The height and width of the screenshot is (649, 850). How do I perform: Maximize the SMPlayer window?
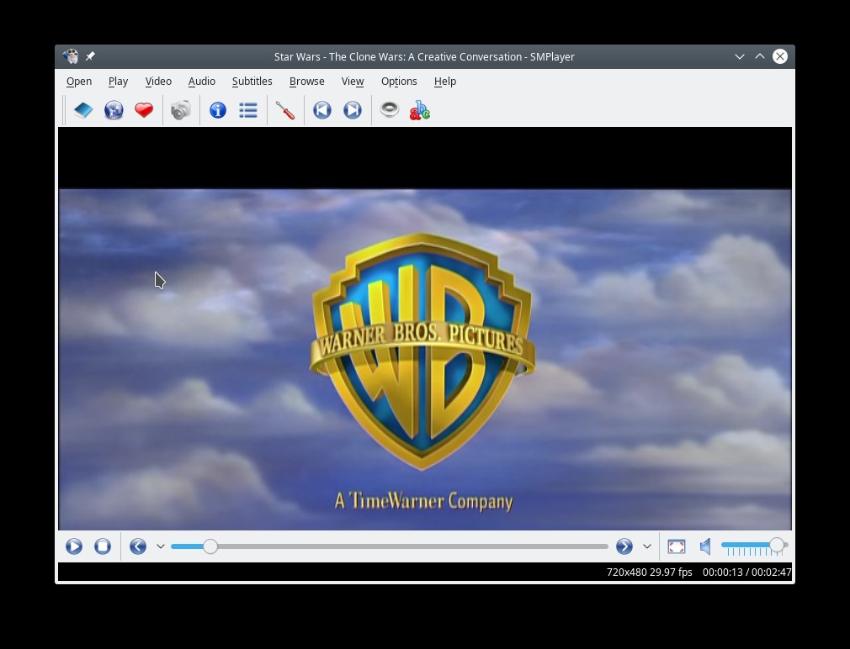(x=760, y=56)
